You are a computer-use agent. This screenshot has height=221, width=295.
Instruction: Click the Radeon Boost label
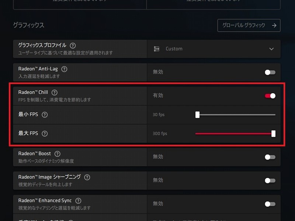[34, 154]
